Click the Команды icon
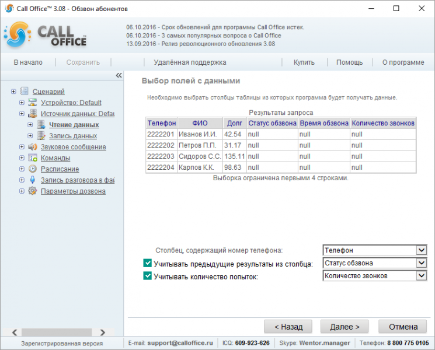Viewport: 435px width, 350px height. (33, 157)
